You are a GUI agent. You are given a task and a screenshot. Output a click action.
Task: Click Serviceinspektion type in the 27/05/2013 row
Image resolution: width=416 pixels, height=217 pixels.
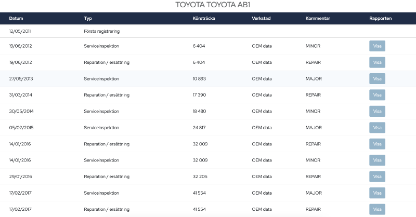pos(101,79)
